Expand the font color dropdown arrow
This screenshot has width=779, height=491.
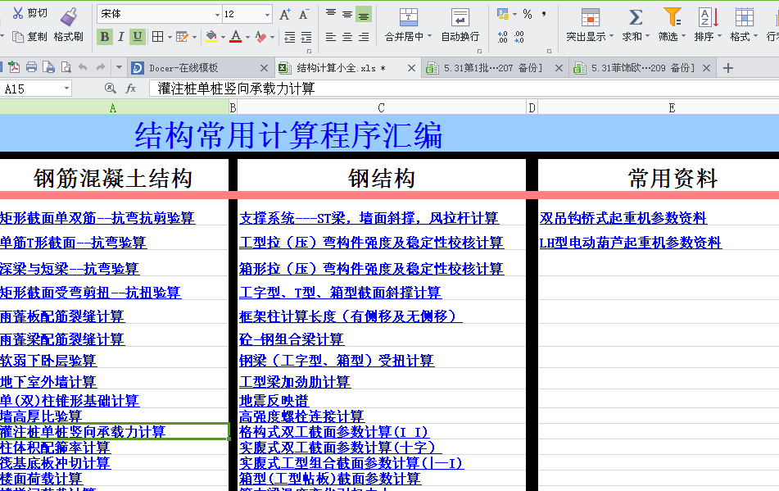[247, 37]
